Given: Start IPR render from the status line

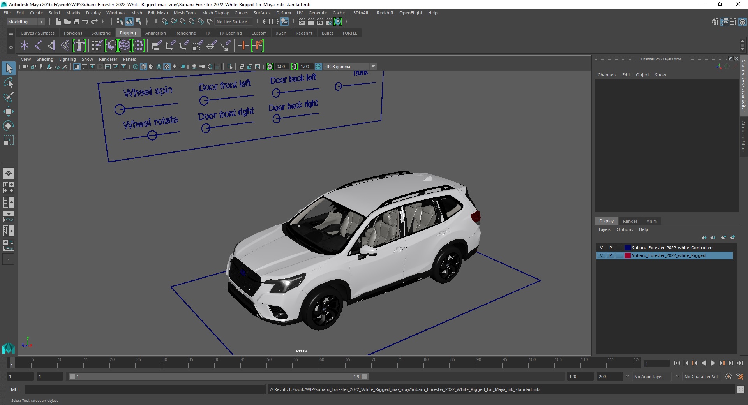Looking at the screenshot, I should pos(320,22).
